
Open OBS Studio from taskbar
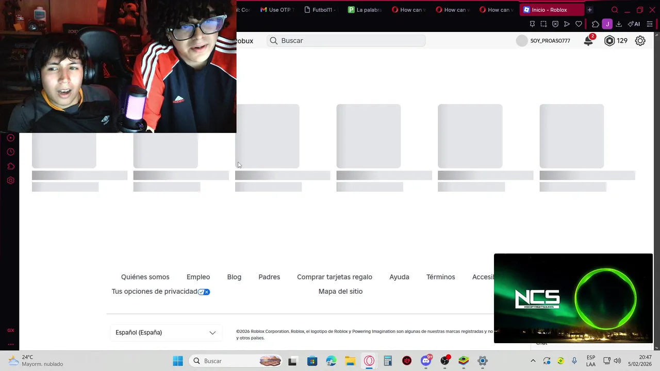445,361
